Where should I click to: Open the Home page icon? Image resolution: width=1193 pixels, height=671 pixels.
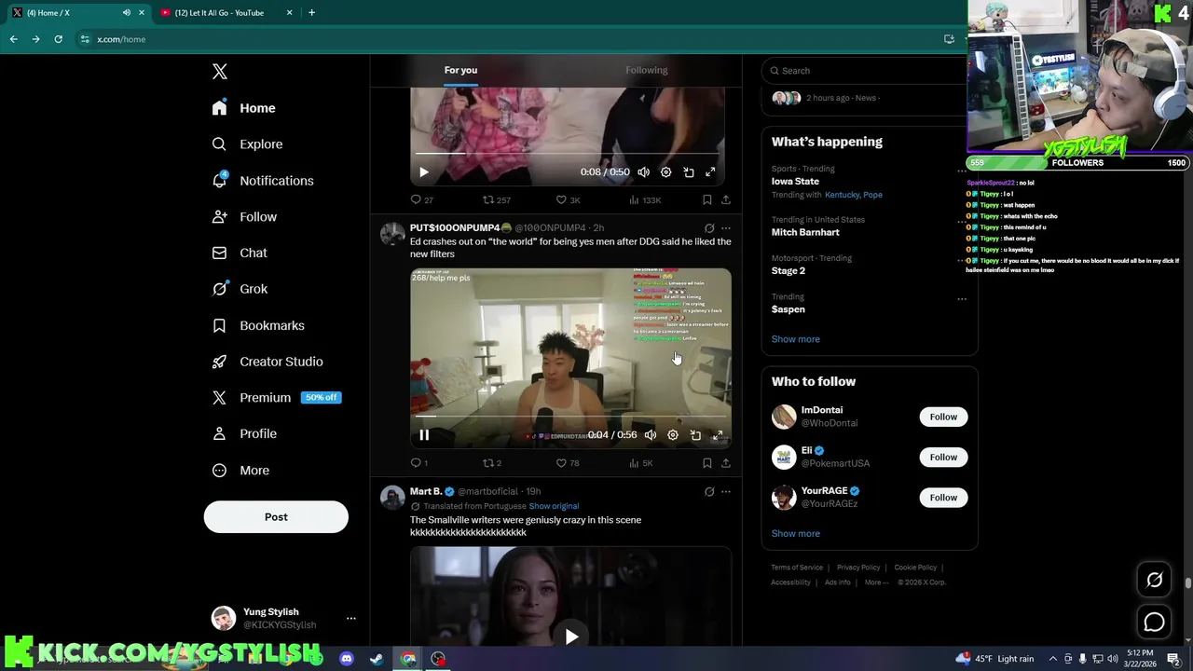coord(219,108)
